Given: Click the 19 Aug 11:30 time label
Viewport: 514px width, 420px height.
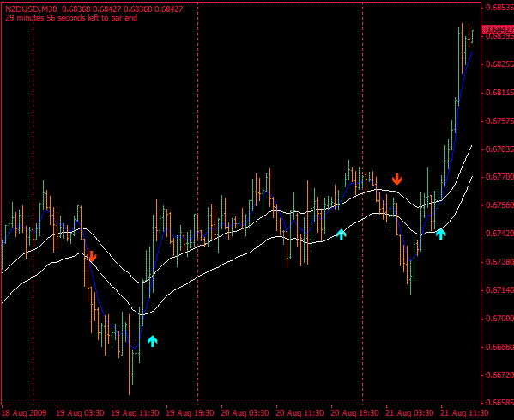Looking at the screenshot, I should [x=135, y=413].
